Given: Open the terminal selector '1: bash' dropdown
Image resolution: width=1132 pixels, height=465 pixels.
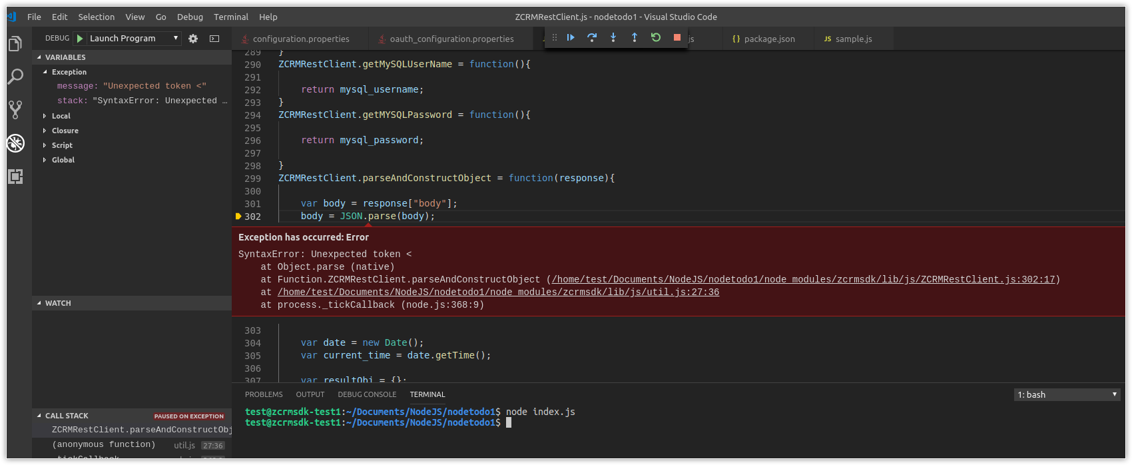Looking at the screenshot, I should [x=1067, y=394].
